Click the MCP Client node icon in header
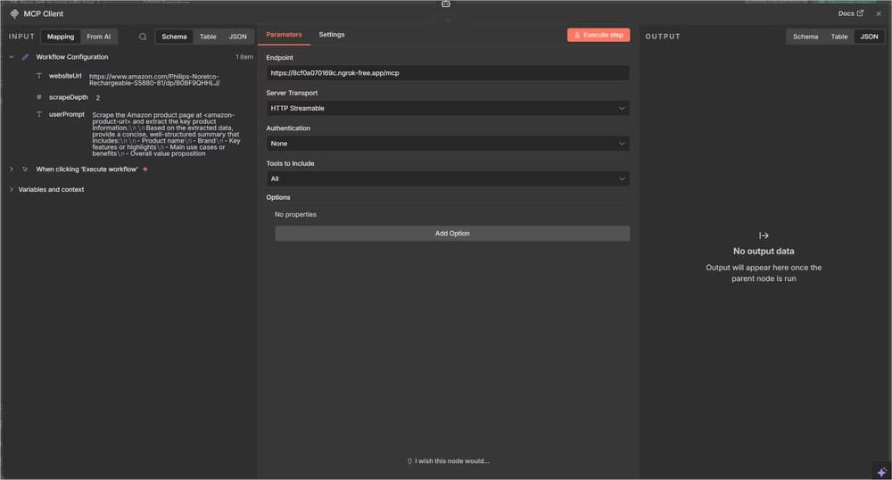892x480 pixels. pos(14,13)
